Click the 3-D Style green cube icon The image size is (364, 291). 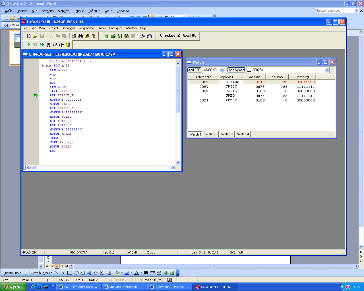point(172,273)
